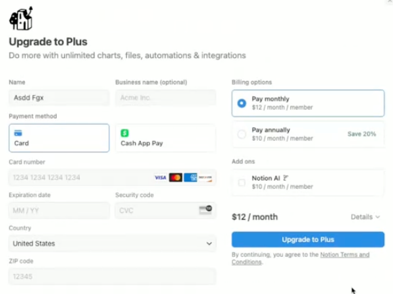The width and height of the screenshot is (393, 294).
Task: Select the Pay annually radio option
Action: [242, 134]
